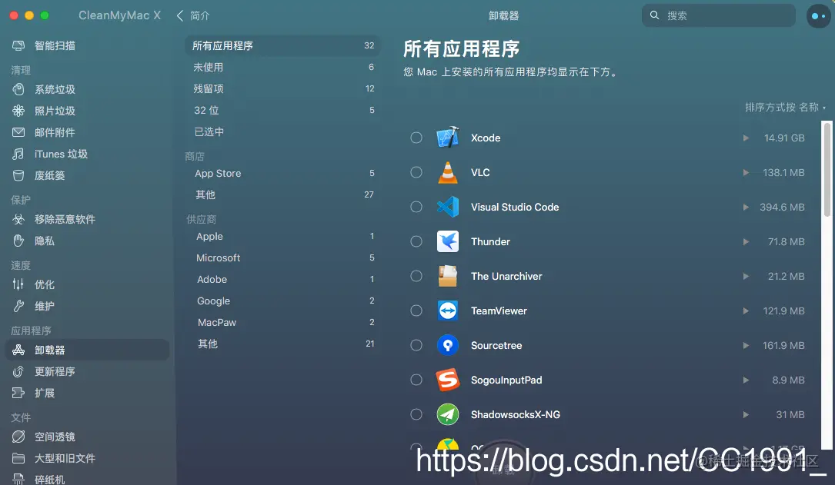835x485 pixels.
Task: Expand Xcode details arrow
Action: point(746,138)
